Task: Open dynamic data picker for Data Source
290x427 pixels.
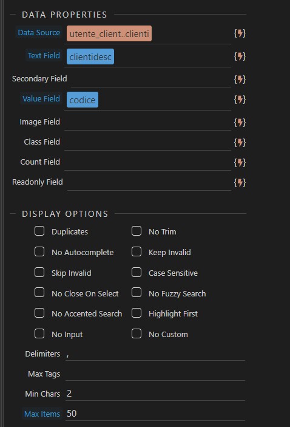Action: point(240,33)
